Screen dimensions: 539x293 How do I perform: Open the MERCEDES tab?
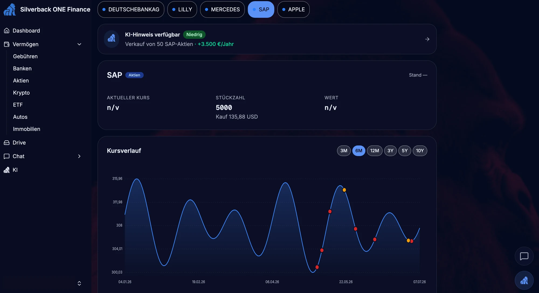222,9
